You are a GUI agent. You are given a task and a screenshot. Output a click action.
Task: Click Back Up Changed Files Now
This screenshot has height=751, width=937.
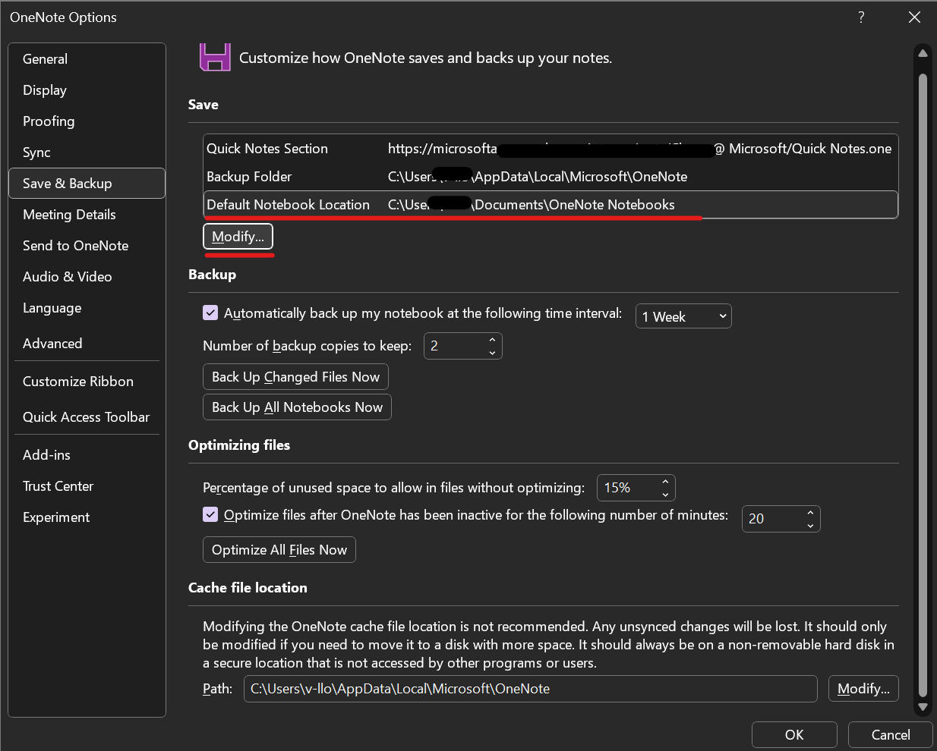point(295,376)
